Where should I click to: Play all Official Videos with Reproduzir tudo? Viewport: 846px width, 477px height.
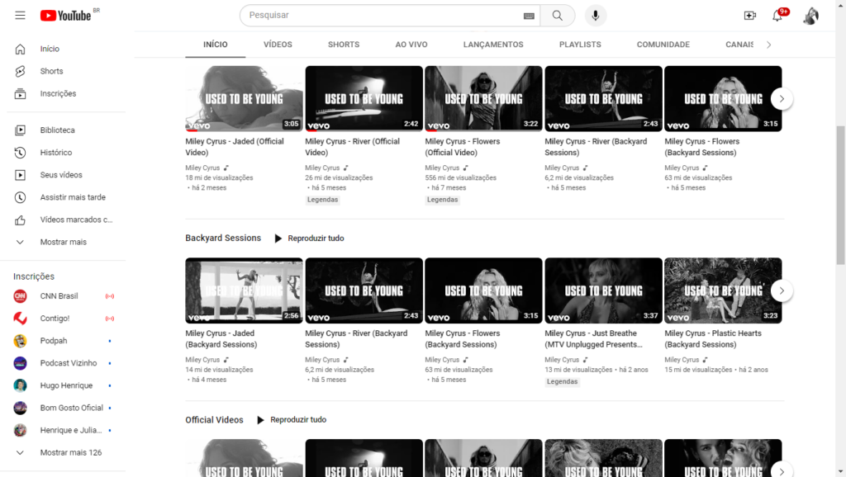292,420
